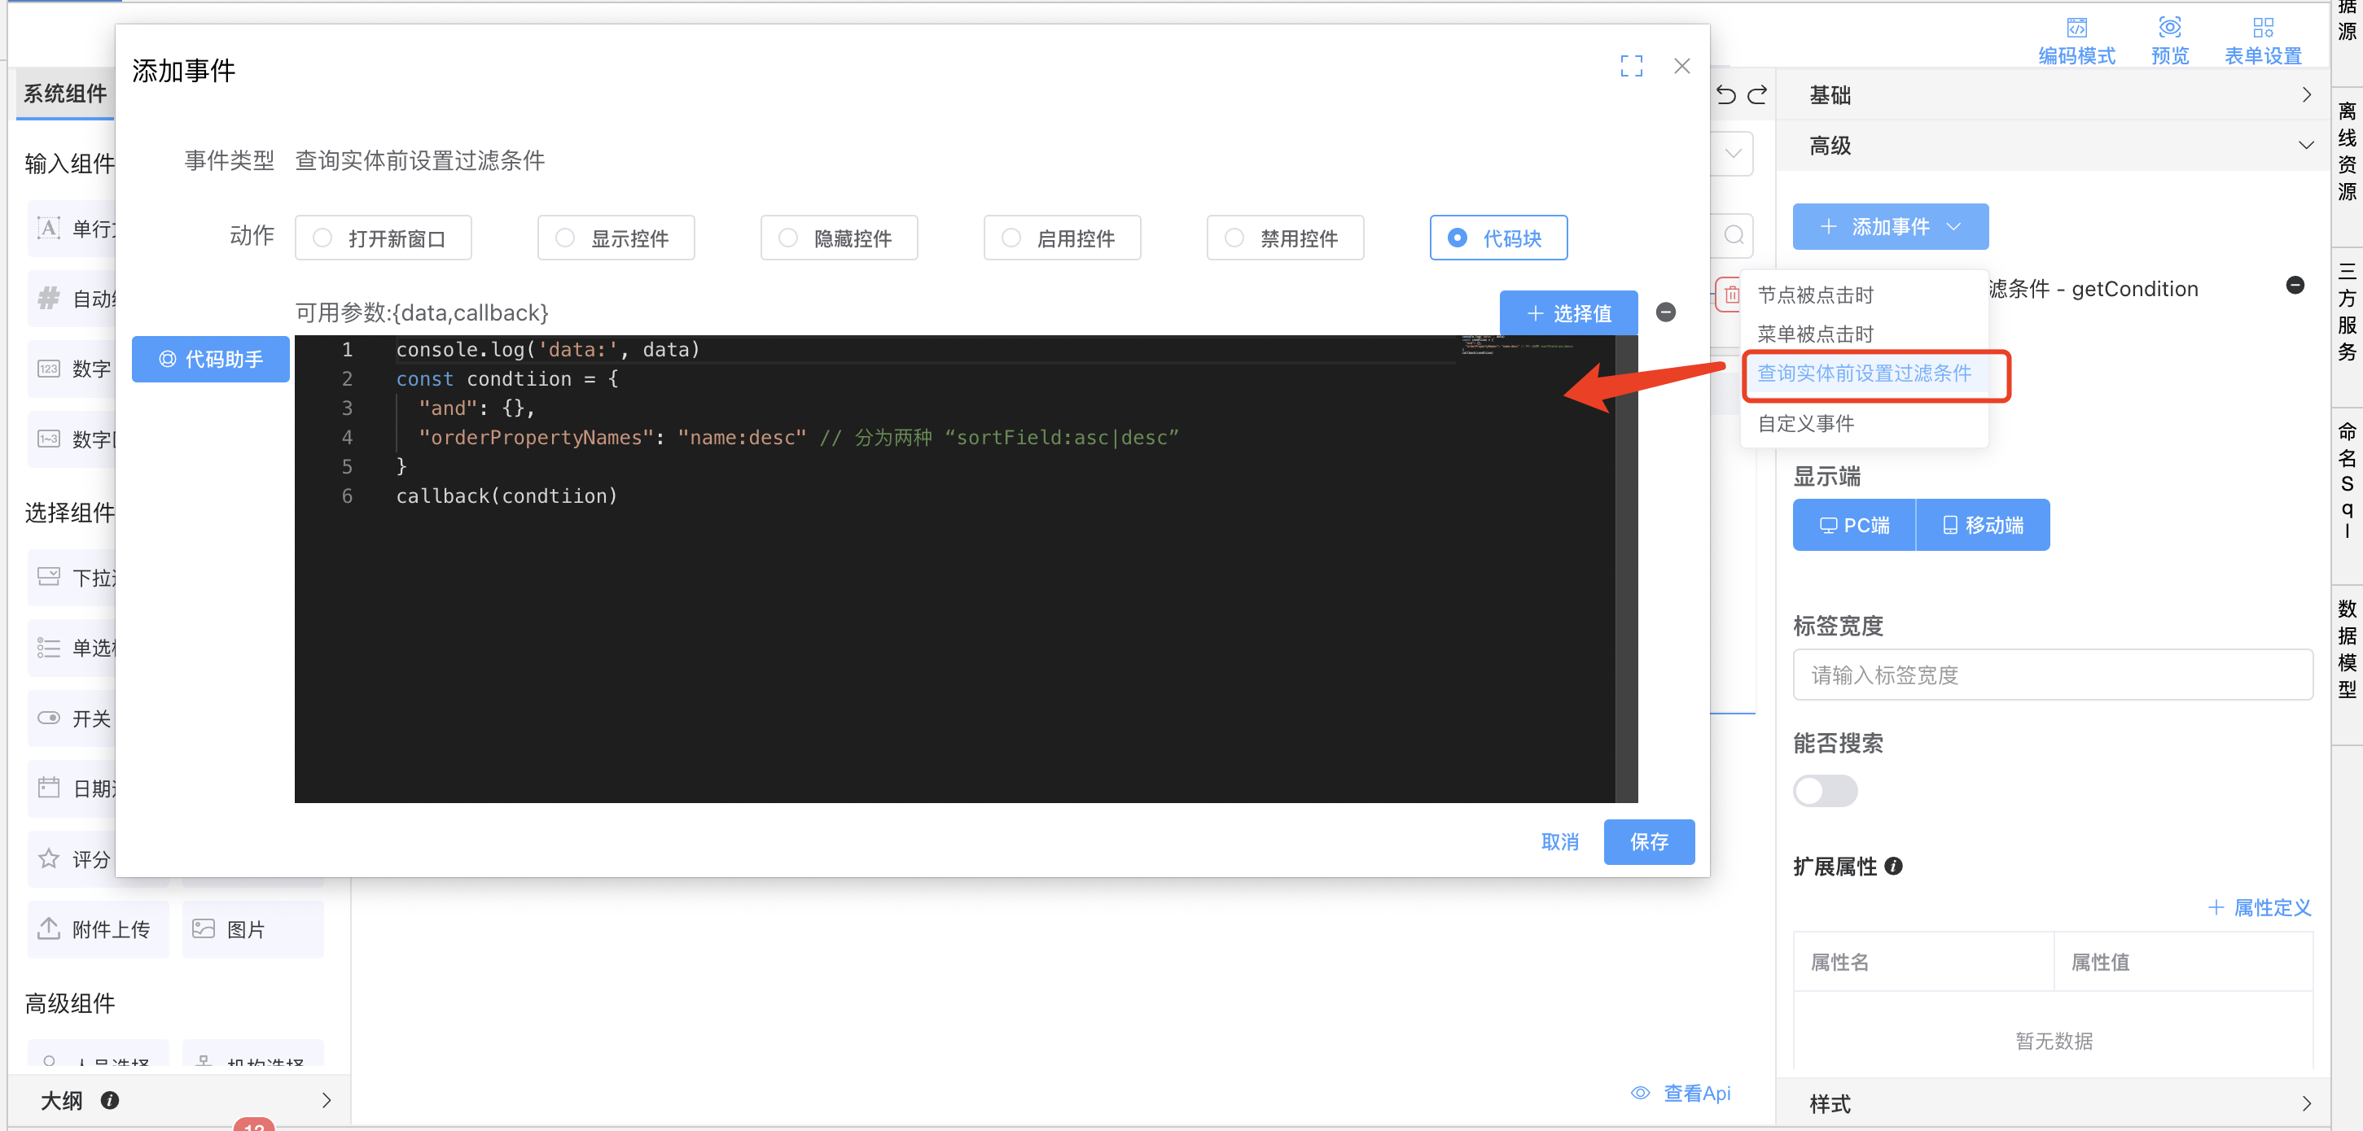Image resolution: width=2363 pixels, height=1131 pixels.
Task: Select the 打开新窗口 radio option
Action: 383,238
